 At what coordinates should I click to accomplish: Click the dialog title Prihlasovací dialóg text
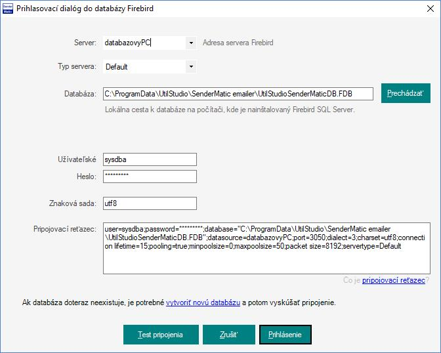[85, 9]
